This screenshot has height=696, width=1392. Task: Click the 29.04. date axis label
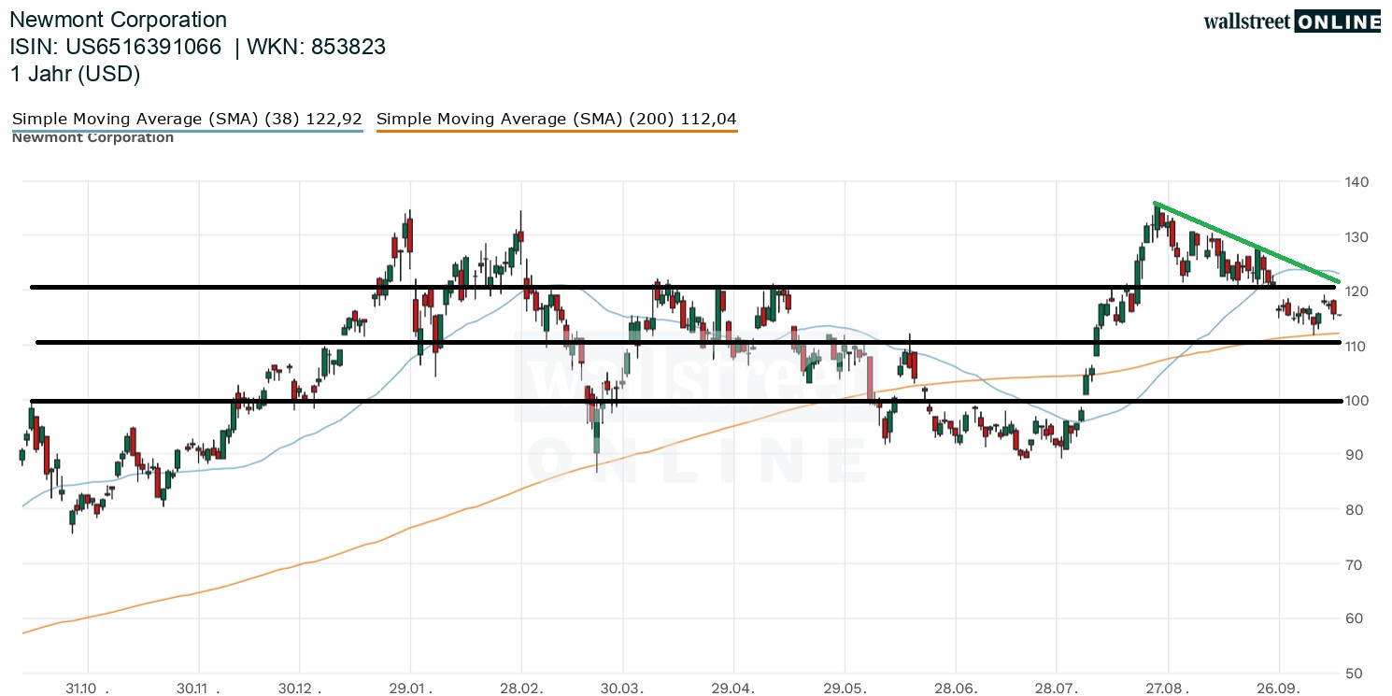[x=733, y=688]
